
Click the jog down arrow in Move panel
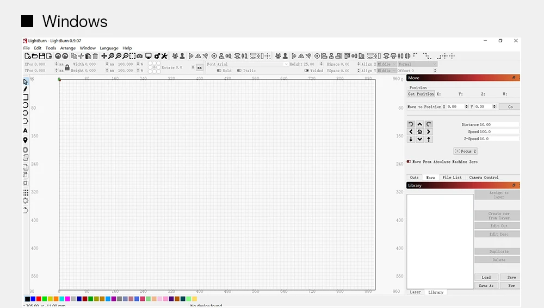[x=420, y=139]
